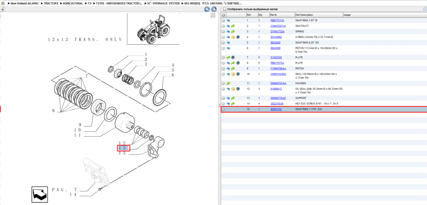Click blue back arrow on SPRING row
The image size is (427, 205).
[228, 32]
